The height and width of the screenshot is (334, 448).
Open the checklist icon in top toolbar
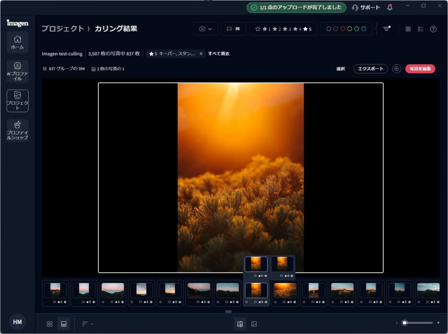tap(421, 29)
